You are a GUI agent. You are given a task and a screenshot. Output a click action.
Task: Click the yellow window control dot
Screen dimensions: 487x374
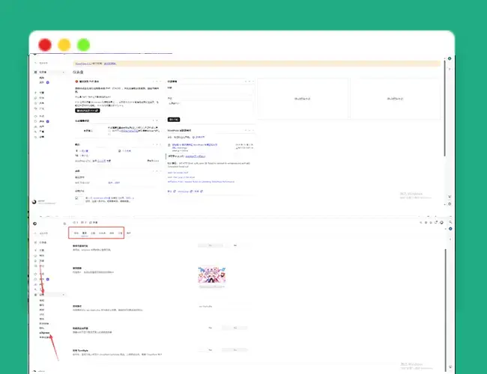(64, 44)
